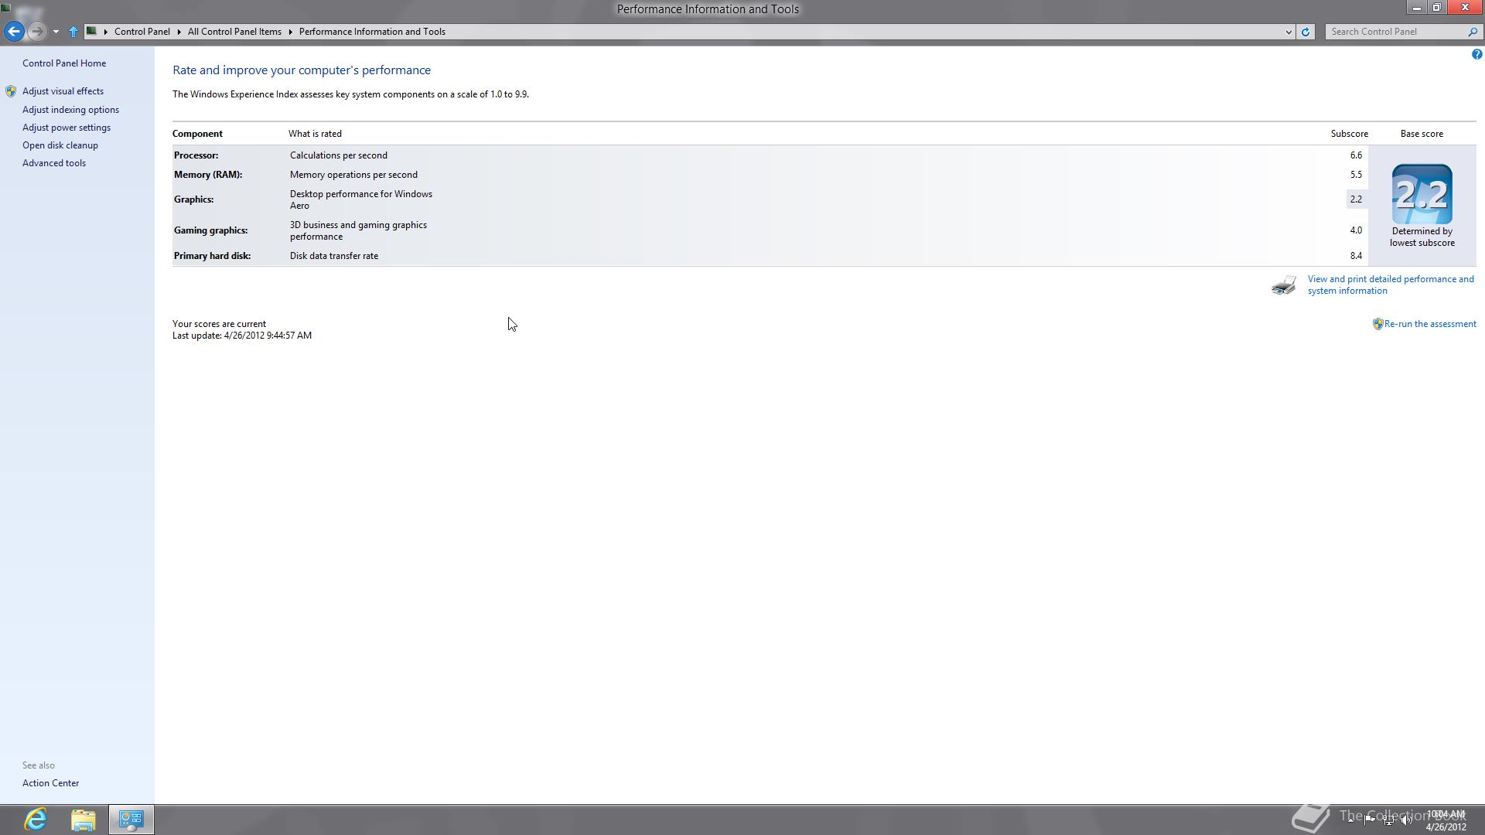Open the recent locations dropdown arrow
1485x835 pixels.
click(56, 32)
